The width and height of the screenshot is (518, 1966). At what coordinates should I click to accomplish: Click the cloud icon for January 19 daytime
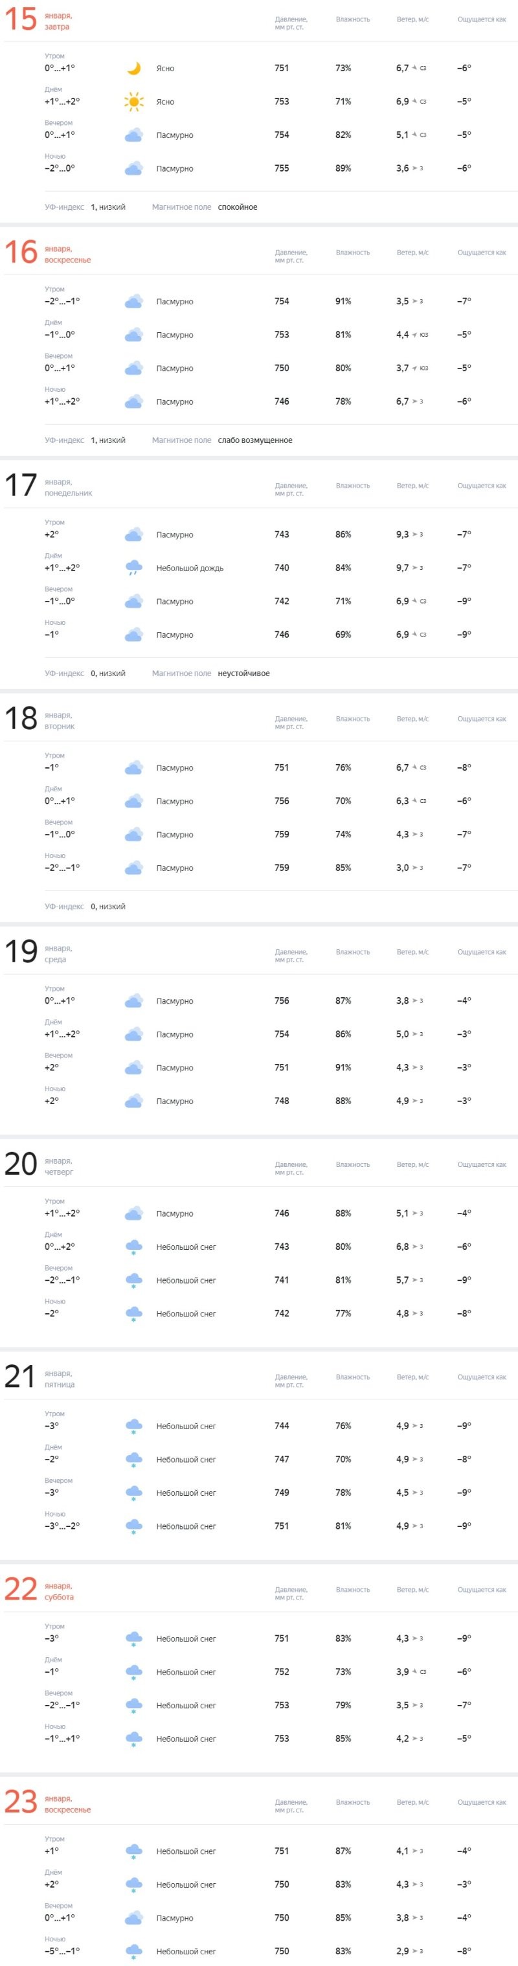[133, 1034]
